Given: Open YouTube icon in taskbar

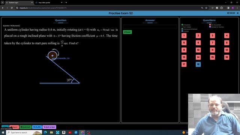Looking at the screenshot, I should click(x=70, y=132).
